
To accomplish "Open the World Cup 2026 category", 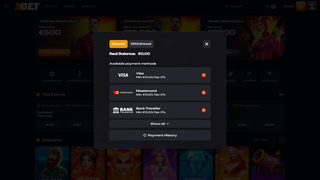I will 79,76.
